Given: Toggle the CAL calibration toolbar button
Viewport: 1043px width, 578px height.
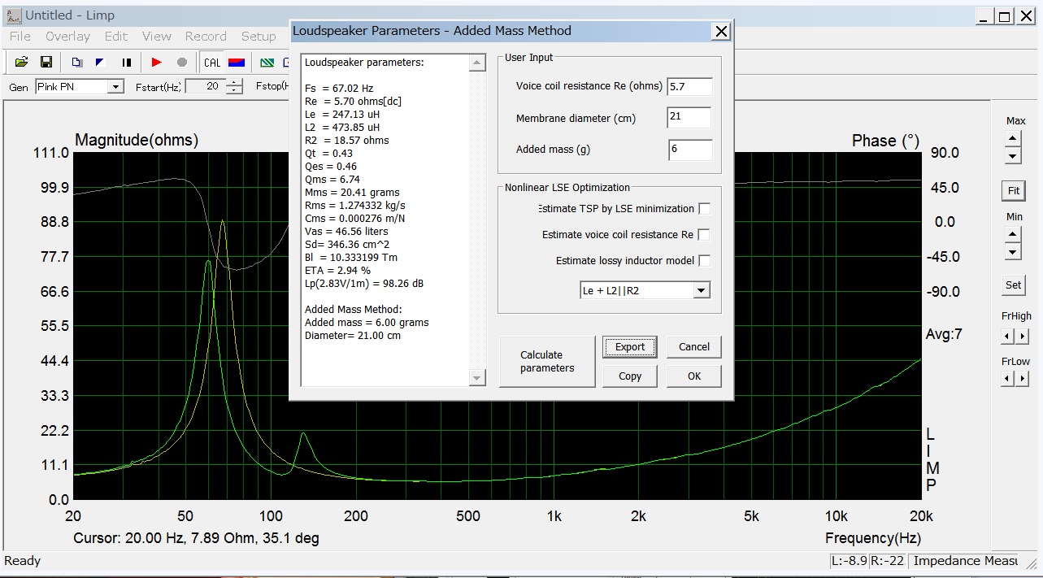Looking at the screenshot, I should coord(212,62).
